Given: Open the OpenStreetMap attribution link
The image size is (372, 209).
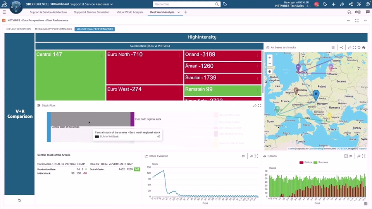Looking at the screenshot, I should pyautogui.click(x=316, y=149).
